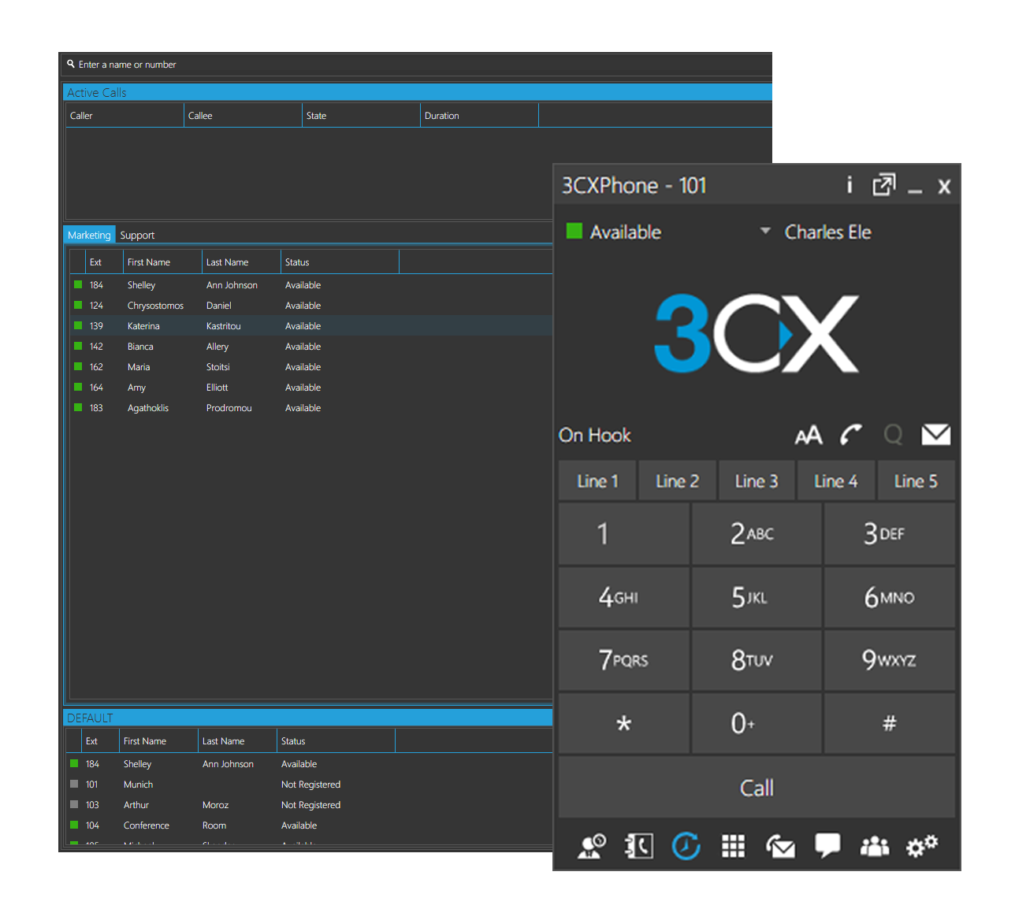This screenshot has height=920, width=1015.
Task: Open the phonebook contacts icon
Action: point(638,847)
